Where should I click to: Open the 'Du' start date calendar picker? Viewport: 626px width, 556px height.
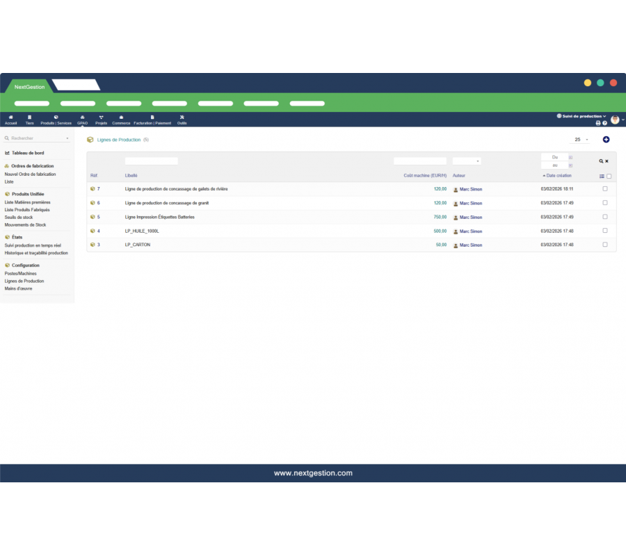pyautogui.click(x=571, y=158)
